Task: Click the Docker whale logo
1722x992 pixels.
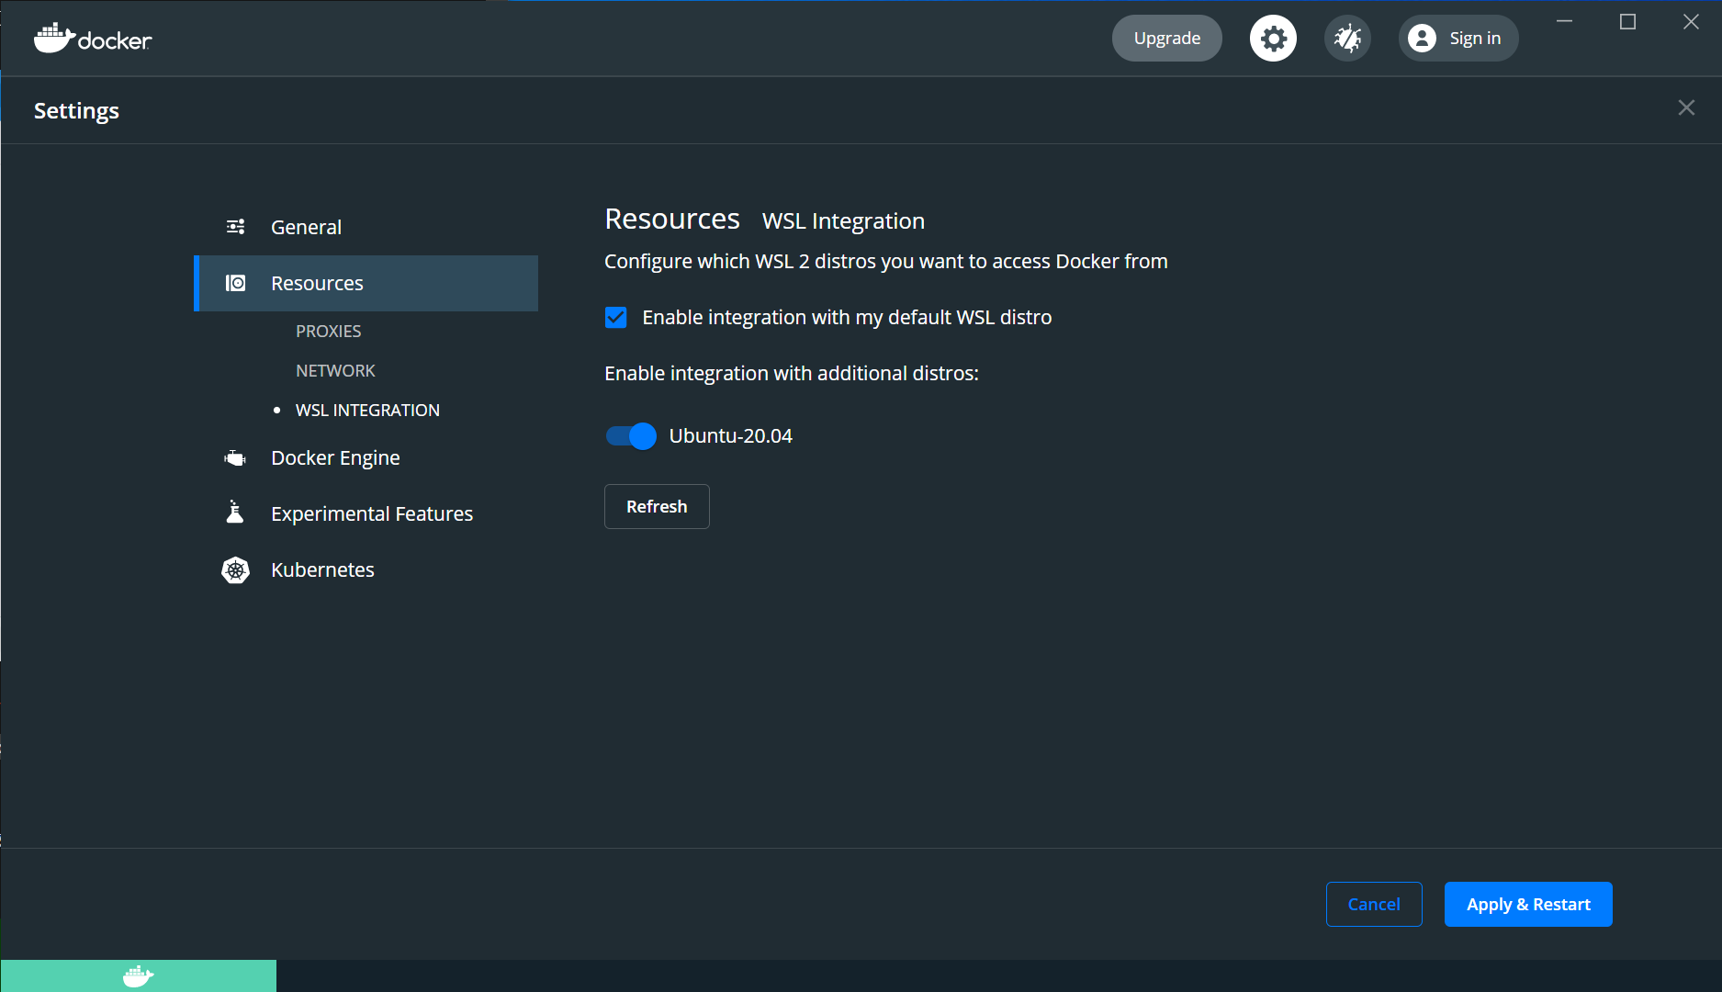Action: 55,38
